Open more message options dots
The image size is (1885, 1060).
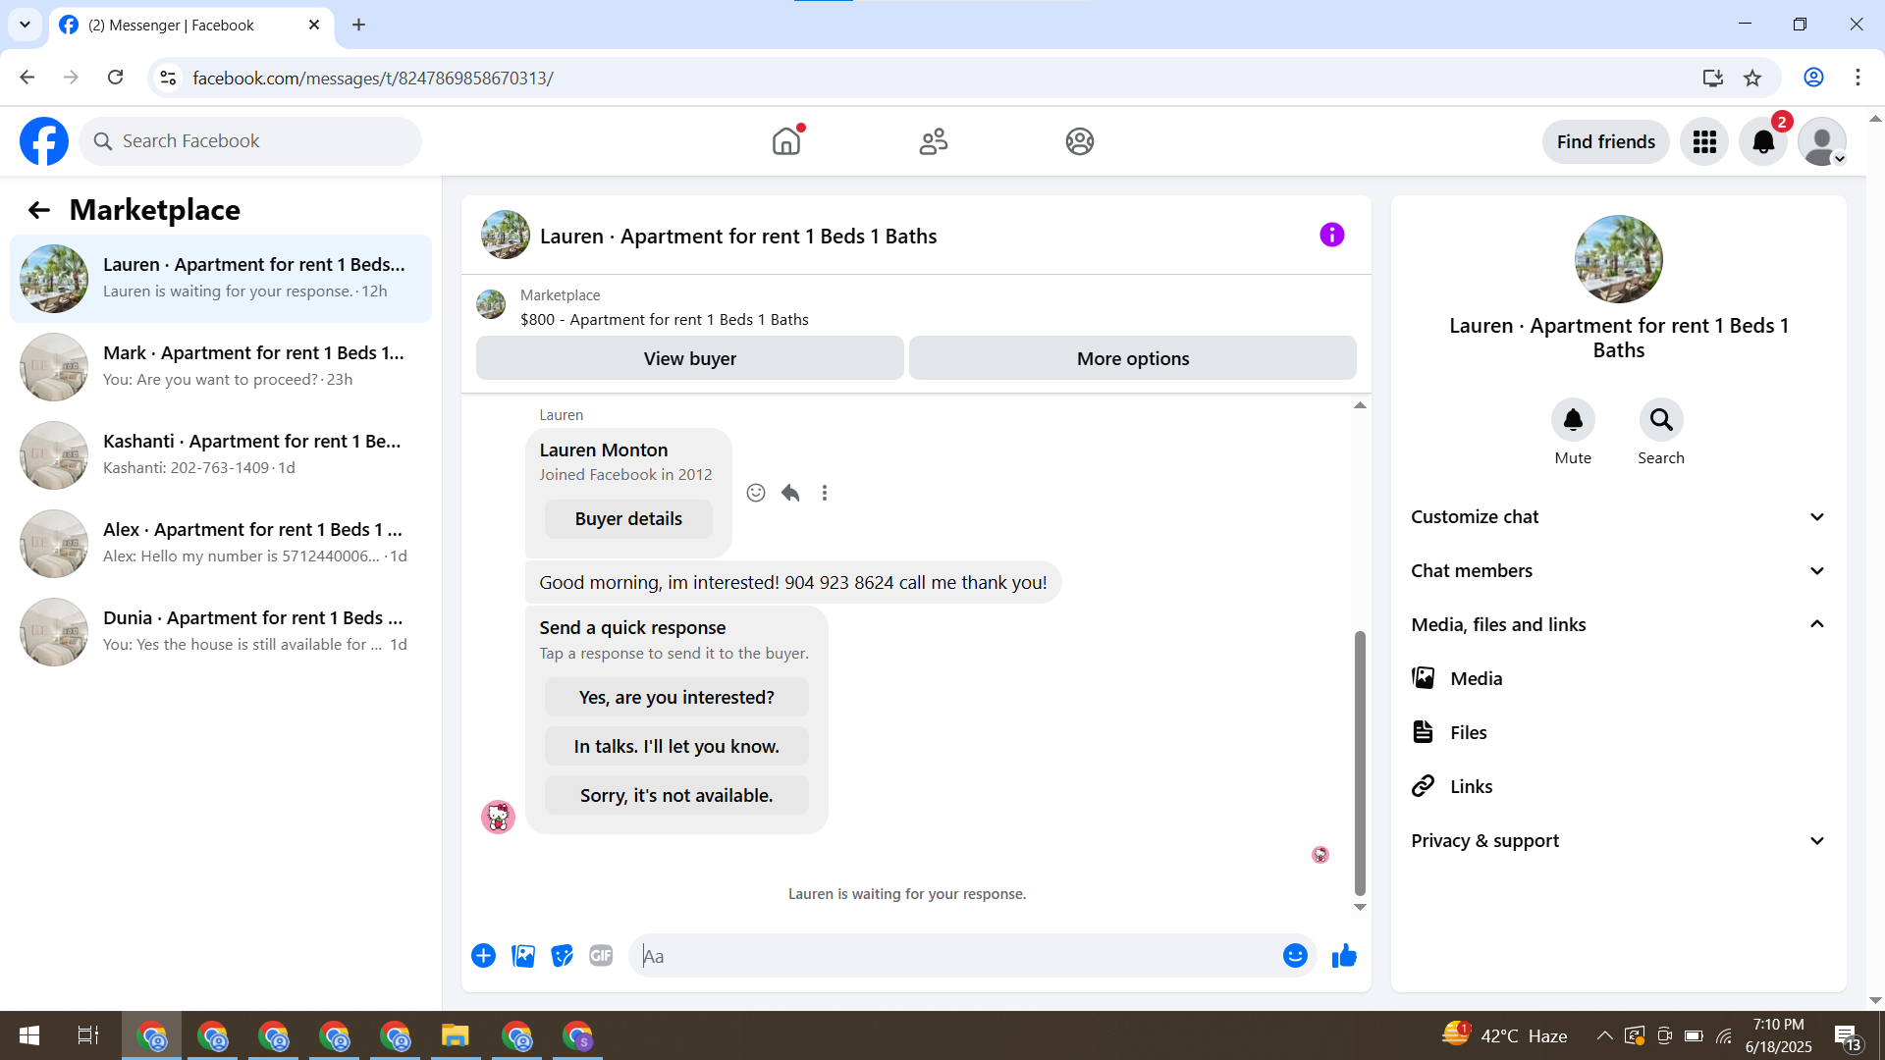(825, 493)
